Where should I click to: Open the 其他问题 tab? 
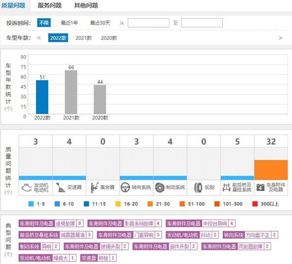[x=86, y=5]
